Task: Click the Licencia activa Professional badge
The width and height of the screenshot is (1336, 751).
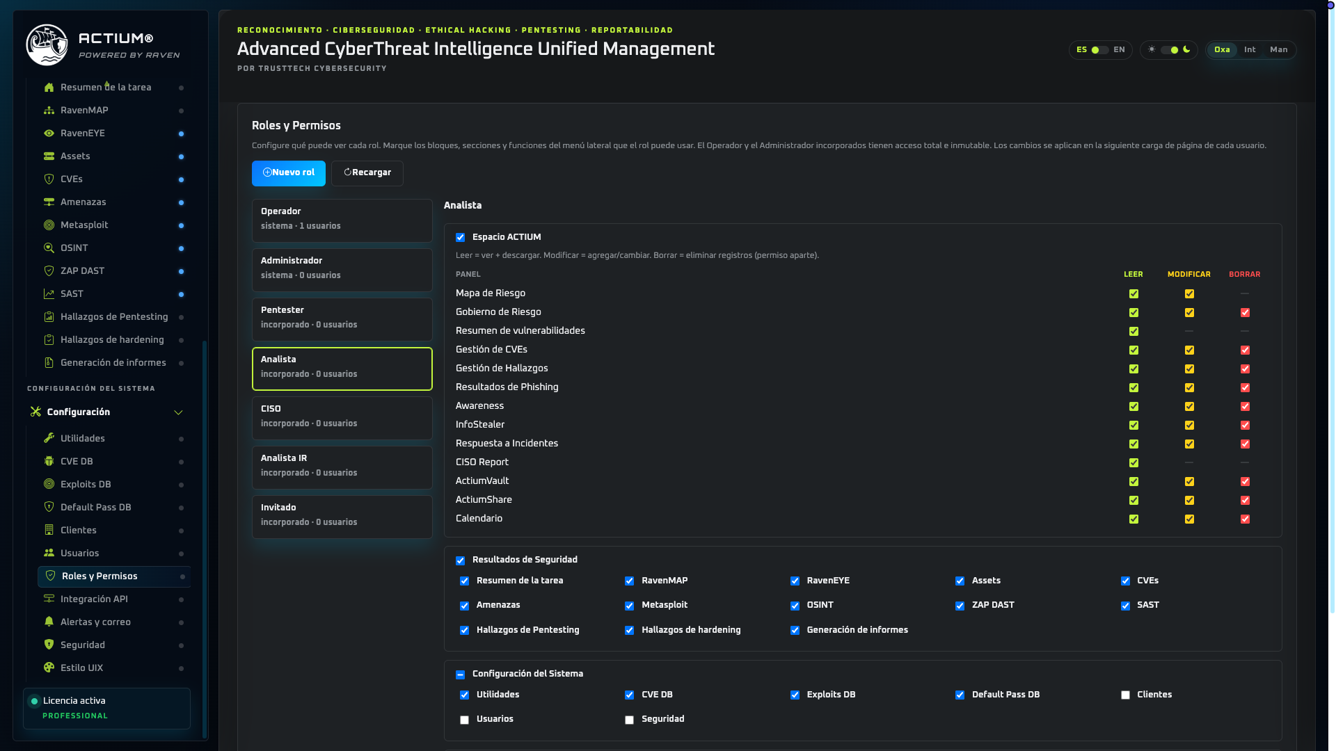Action: coord(106,709)
